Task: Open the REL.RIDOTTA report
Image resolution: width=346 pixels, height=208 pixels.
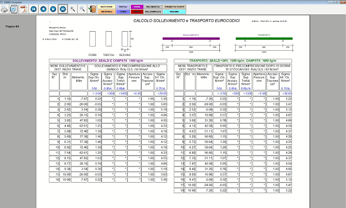Action: 153,7
